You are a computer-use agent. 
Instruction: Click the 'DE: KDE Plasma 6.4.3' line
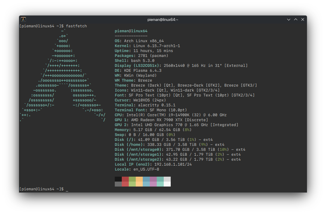click(x=138, y=71)
